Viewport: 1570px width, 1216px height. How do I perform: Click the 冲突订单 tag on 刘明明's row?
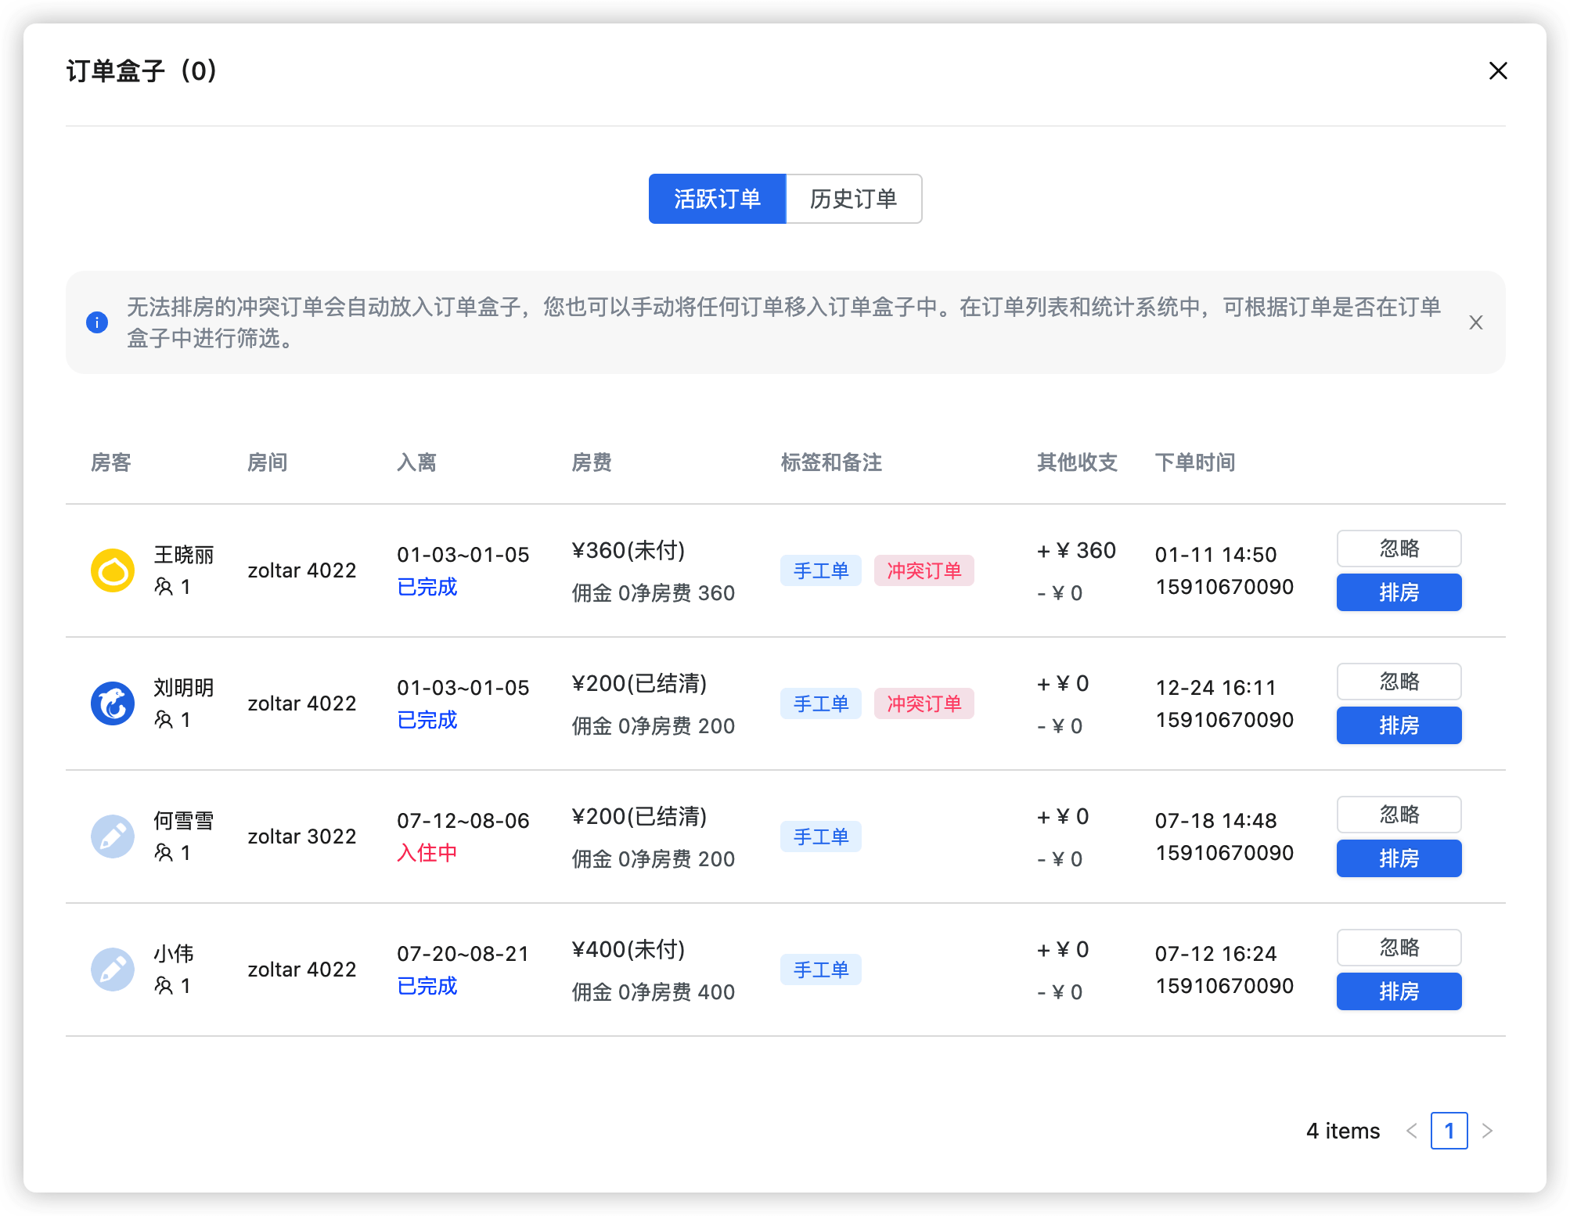point(924,703)
